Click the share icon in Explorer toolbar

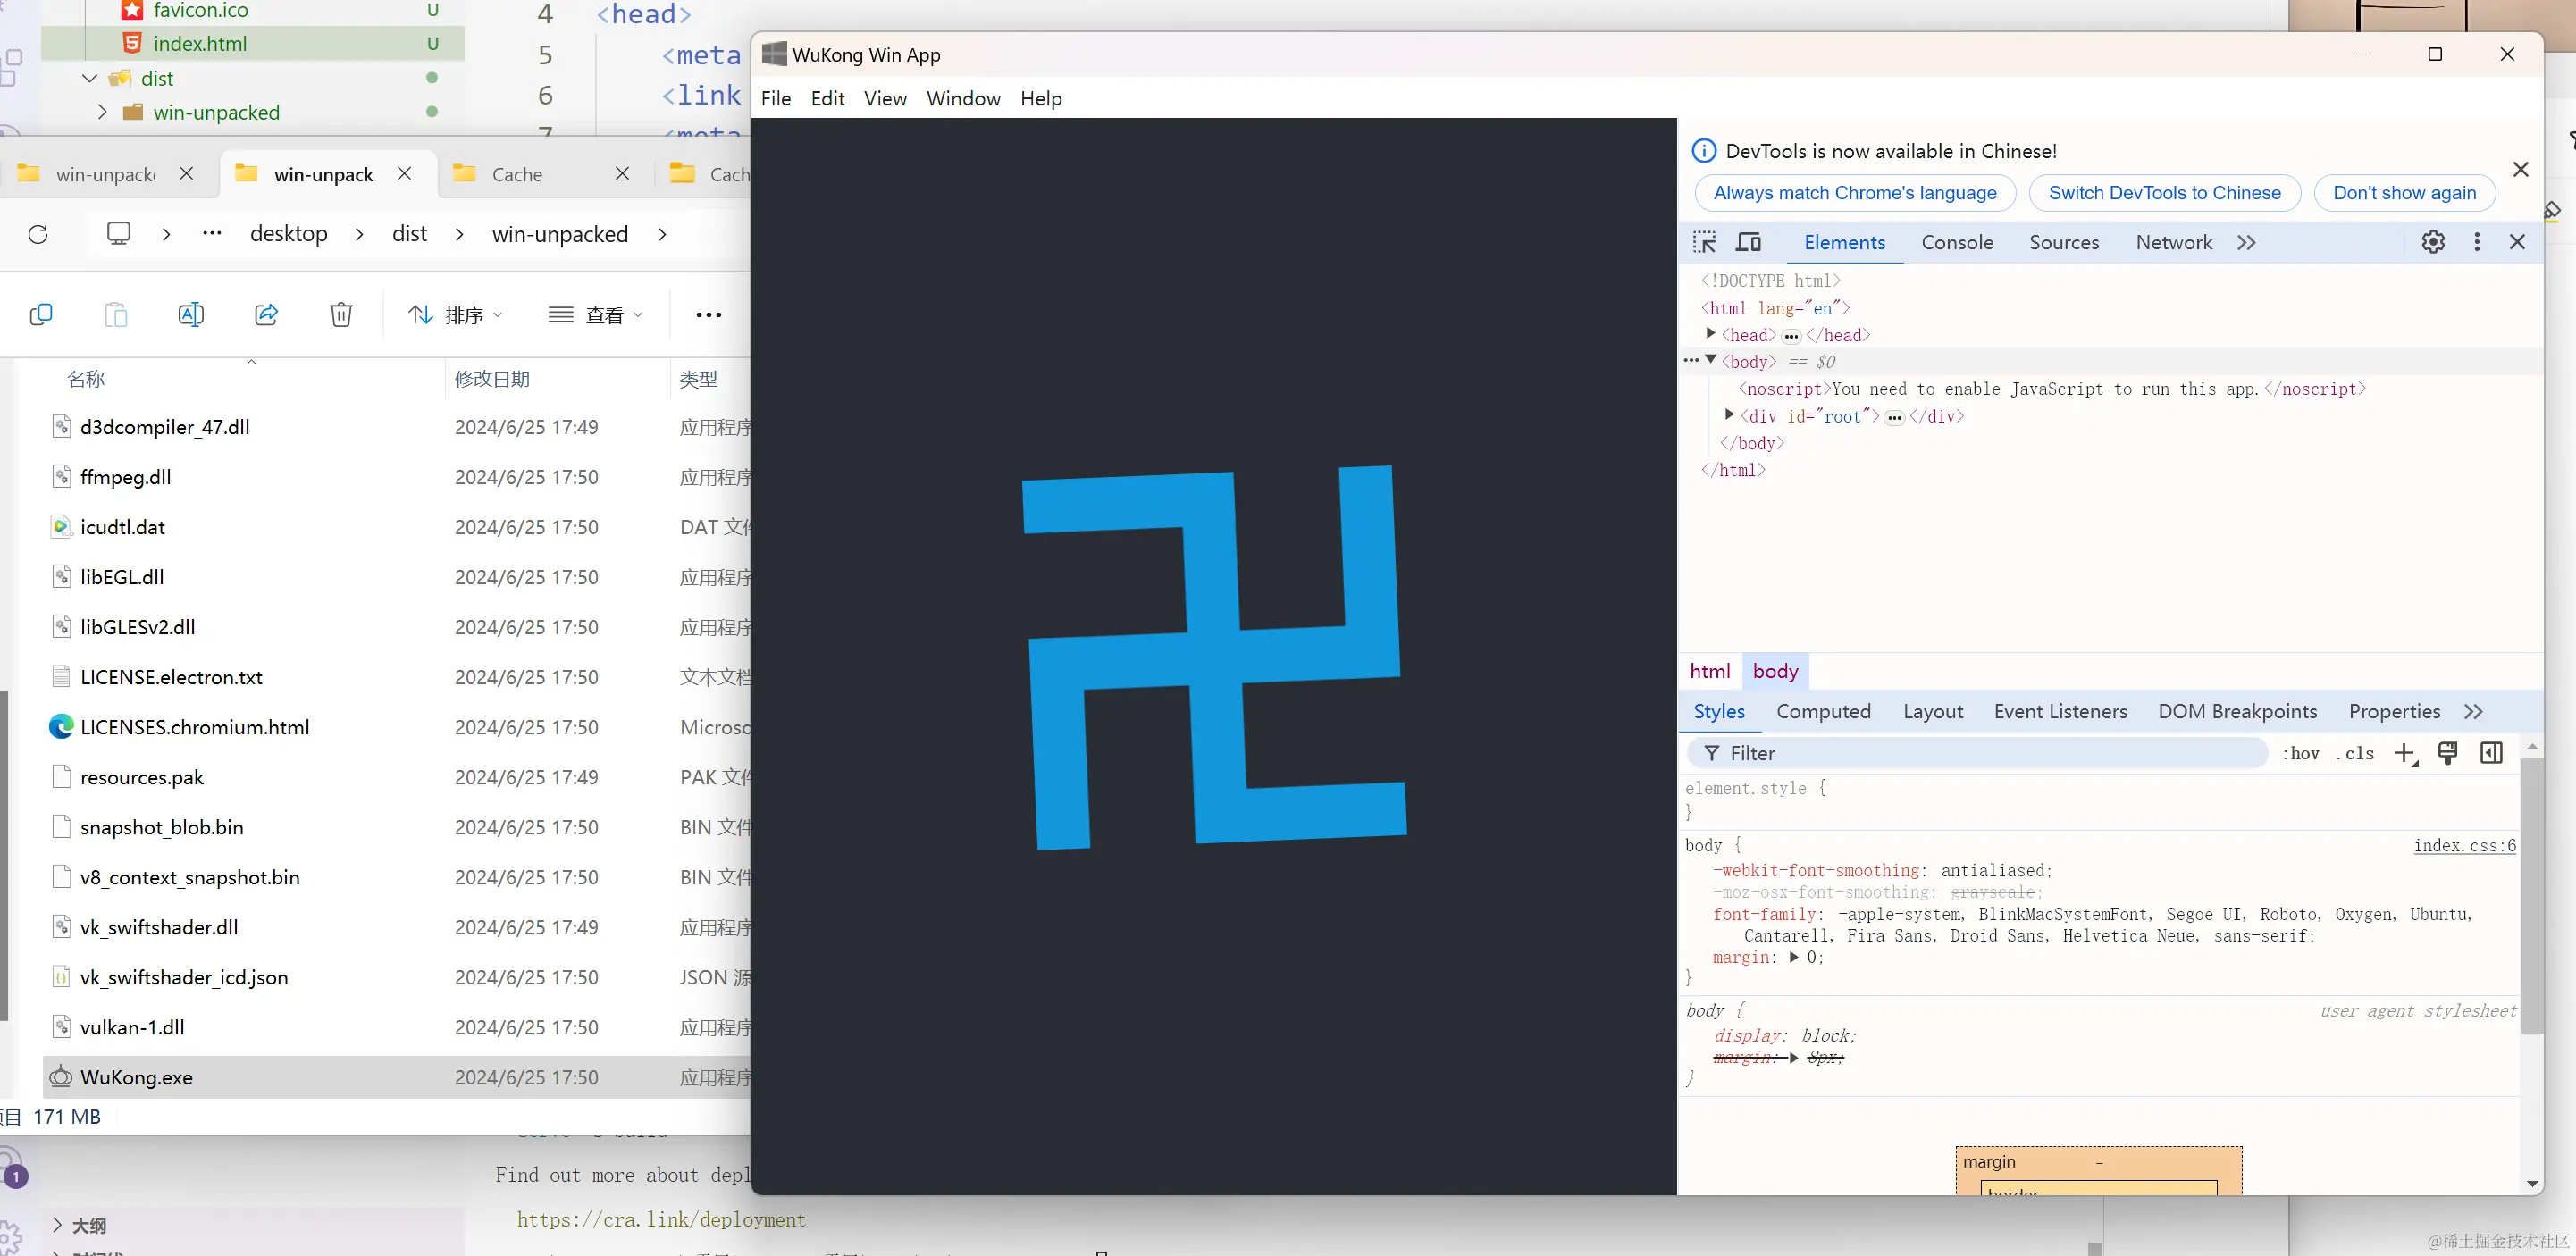[266, 315]
